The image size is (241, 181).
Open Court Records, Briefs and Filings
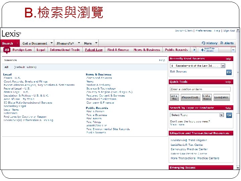(26, 81)
